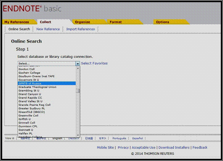The image size is (223, 161).
Task: Open the Format tab
Action: coord(116,22)
